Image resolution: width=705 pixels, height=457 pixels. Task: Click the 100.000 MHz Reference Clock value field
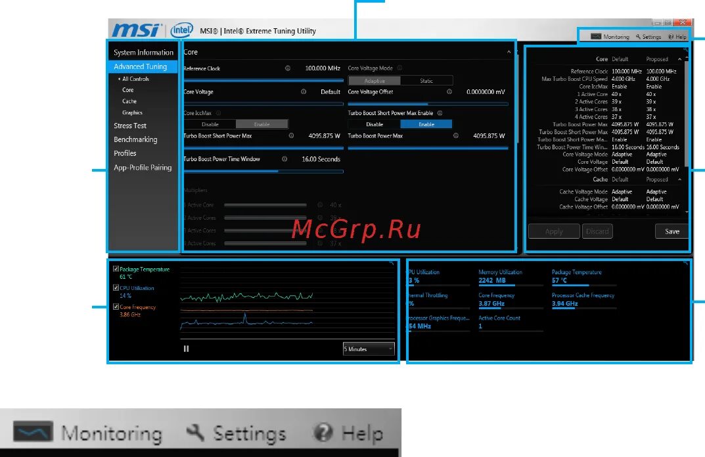point(323,68)
